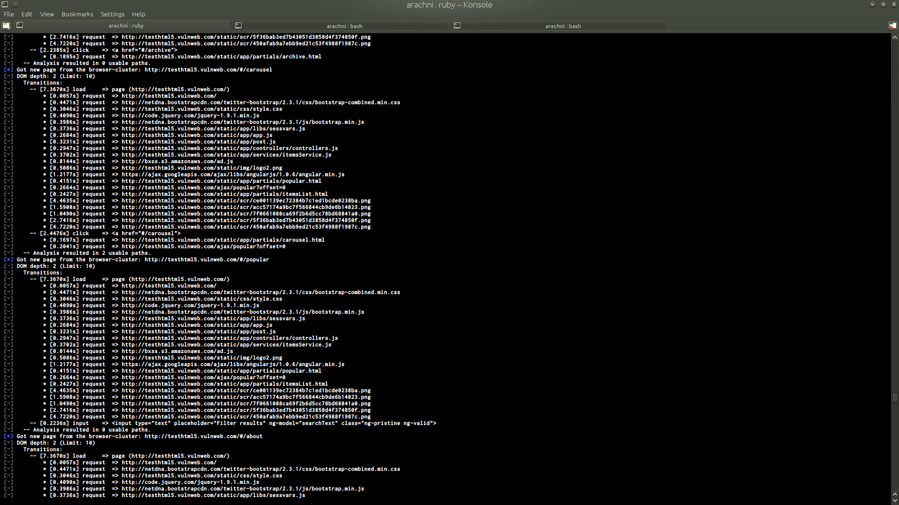Click the round pin button in the title bar
The height and width of the screenshot is (505, 899).
coord(15,4)
